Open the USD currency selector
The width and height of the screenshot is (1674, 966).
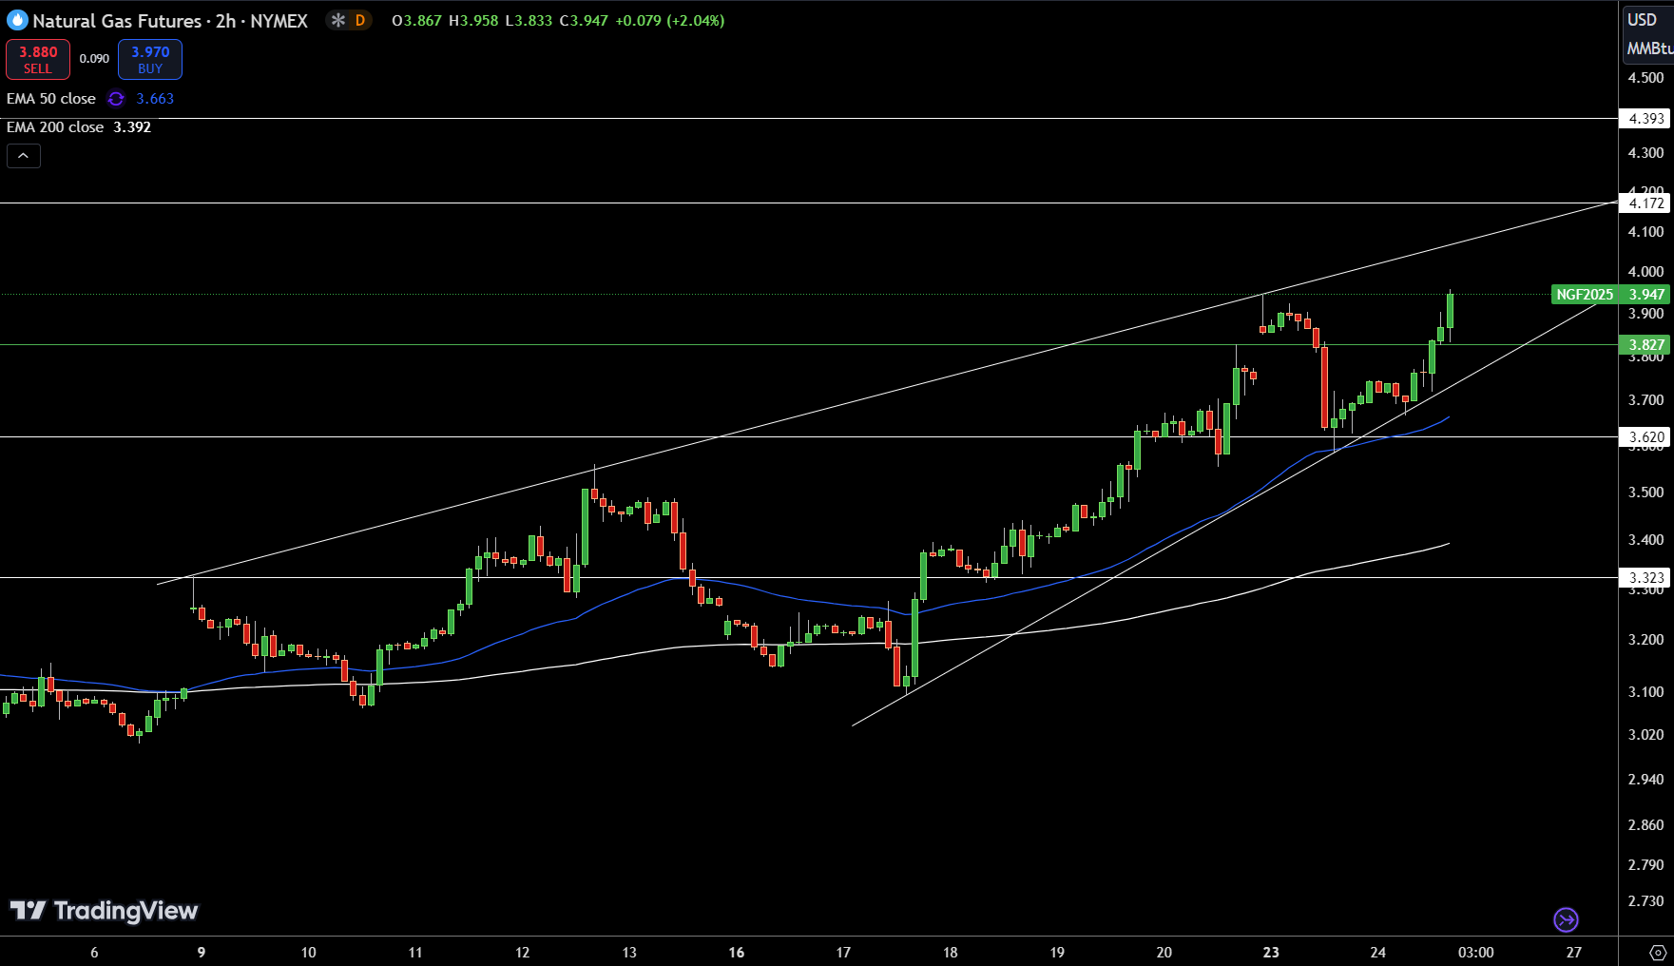[x=1642, y=20]
